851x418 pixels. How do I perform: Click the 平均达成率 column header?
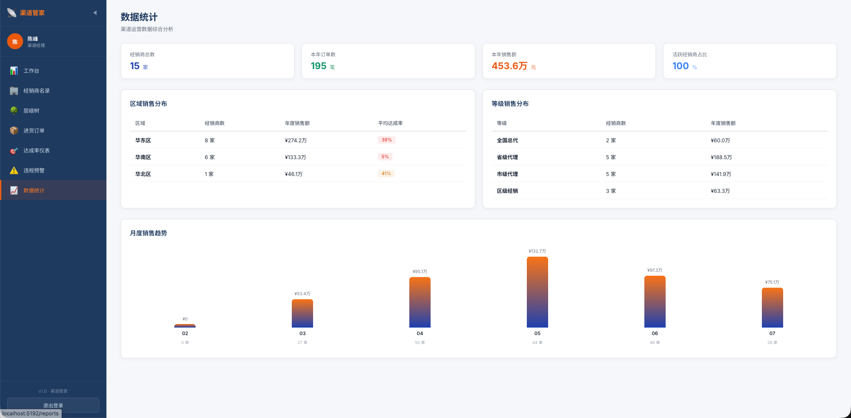click(x=390, y=123)
